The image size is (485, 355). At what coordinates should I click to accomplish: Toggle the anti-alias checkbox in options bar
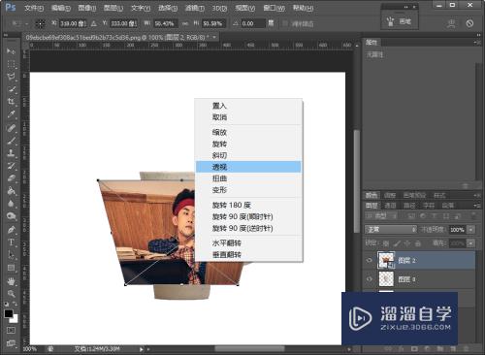click(285, 23)
